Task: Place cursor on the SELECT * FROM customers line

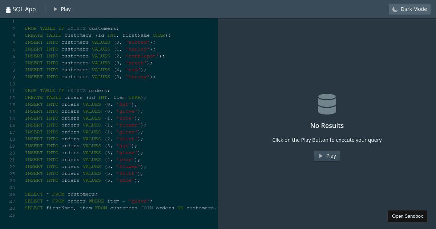Action: [61, 194]
